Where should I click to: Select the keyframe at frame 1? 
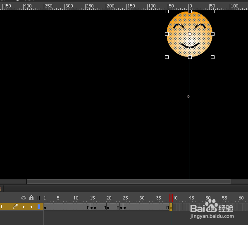(x=45, y=208)
